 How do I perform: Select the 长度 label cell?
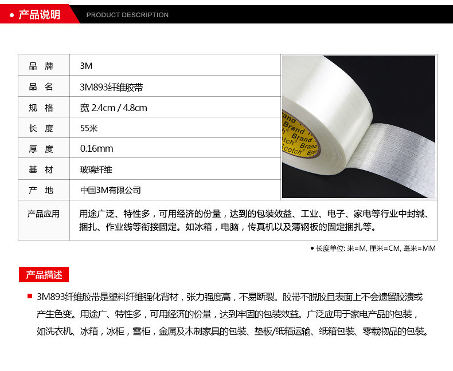point(44,128)
